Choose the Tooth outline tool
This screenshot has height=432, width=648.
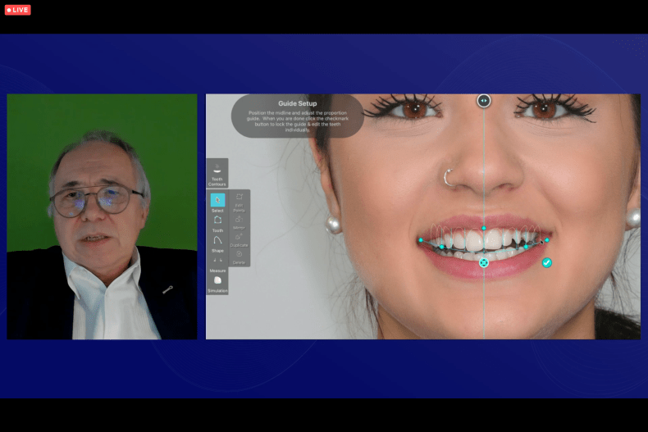[217, 224]
